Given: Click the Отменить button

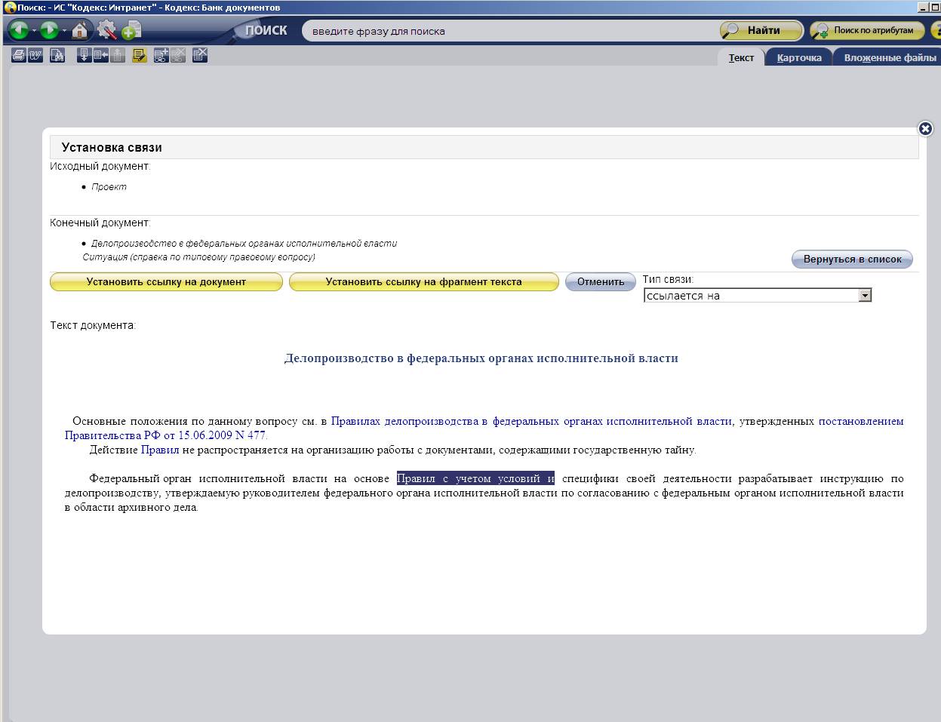Looking at the screenshot, I should [600, 281].
